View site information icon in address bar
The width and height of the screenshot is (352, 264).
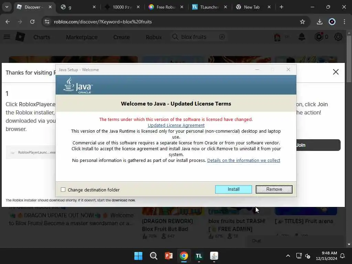point(47,22)
